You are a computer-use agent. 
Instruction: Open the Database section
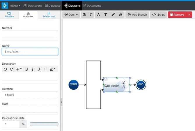[53, 6]
